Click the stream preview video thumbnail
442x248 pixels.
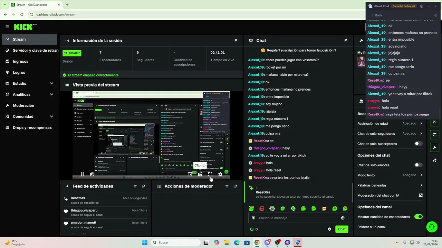[x=151, y=135]
